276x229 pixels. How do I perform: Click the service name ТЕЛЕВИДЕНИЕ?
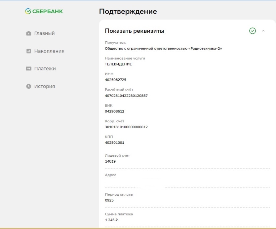point(118,64)
